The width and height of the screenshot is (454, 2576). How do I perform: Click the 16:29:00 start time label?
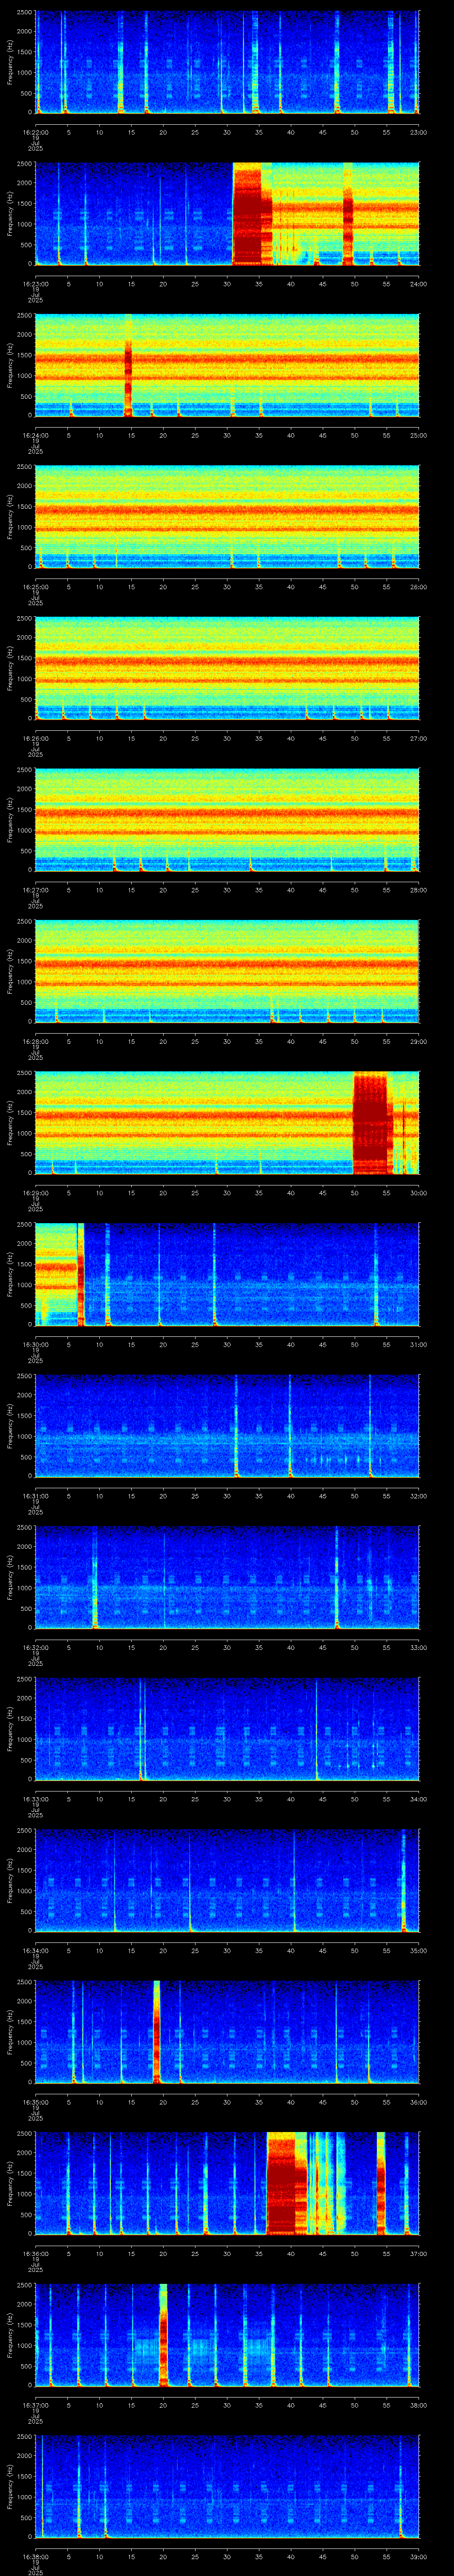35,1192
